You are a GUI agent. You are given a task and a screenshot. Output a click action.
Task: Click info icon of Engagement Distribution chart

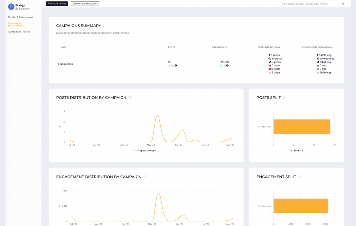(145, 177)
